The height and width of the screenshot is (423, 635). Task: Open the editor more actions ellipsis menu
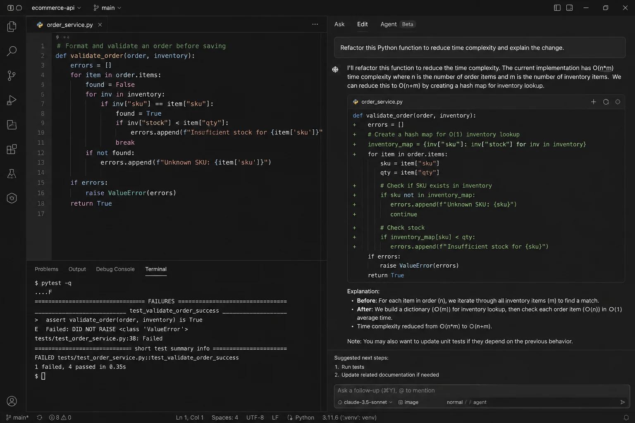point(315,24)
